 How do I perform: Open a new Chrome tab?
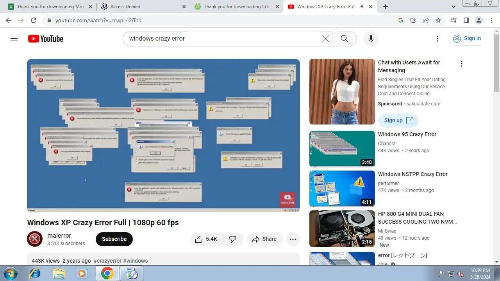coord(386,7)
